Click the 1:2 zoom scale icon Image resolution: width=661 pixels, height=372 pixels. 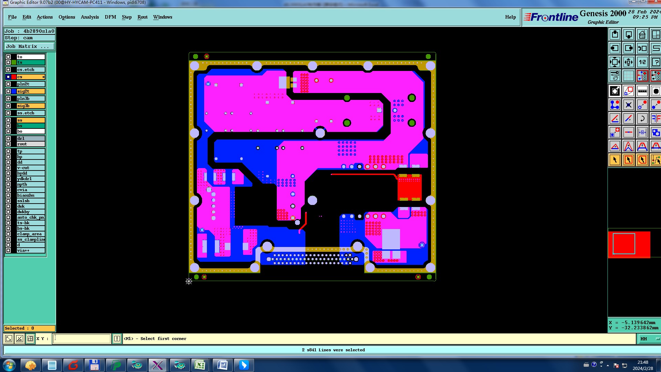pyautogui.click(x=642, y=62)
